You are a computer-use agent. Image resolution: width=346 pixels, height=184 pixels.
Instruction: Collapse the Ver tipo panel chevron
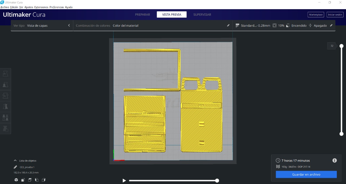click(x=69, y=25)
